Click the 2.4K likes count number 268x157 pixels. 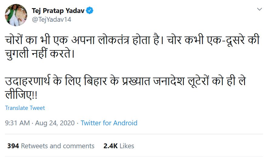coord(111,146)
